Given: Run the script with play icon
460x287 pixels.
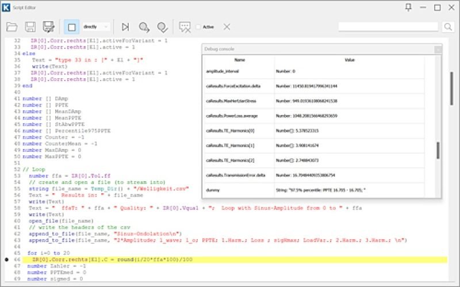Looking at the screenshot, I should pos(125,26).
